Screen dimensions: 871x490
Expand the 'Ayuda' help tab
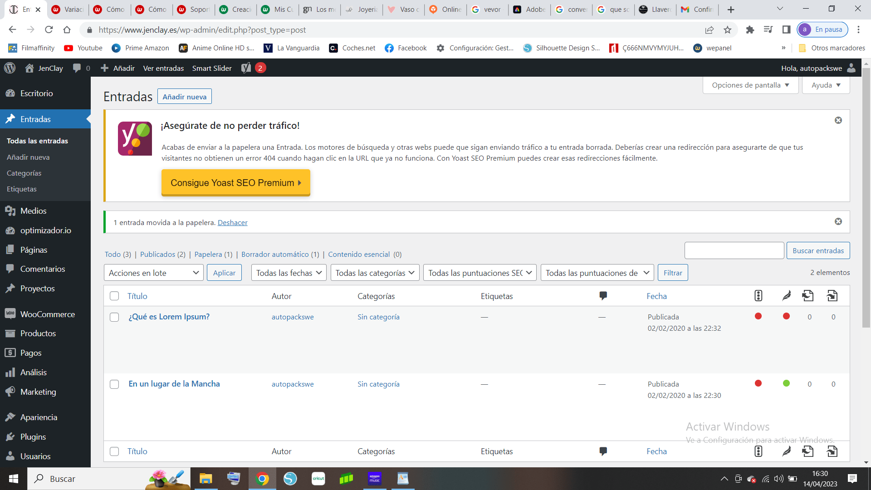tap(826, 85)
